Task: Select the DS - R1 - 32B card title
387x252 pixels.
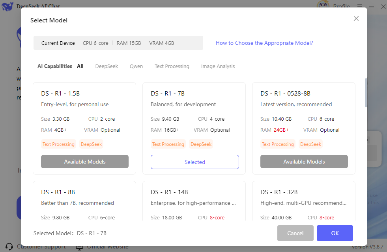Action: coord(279,192)
